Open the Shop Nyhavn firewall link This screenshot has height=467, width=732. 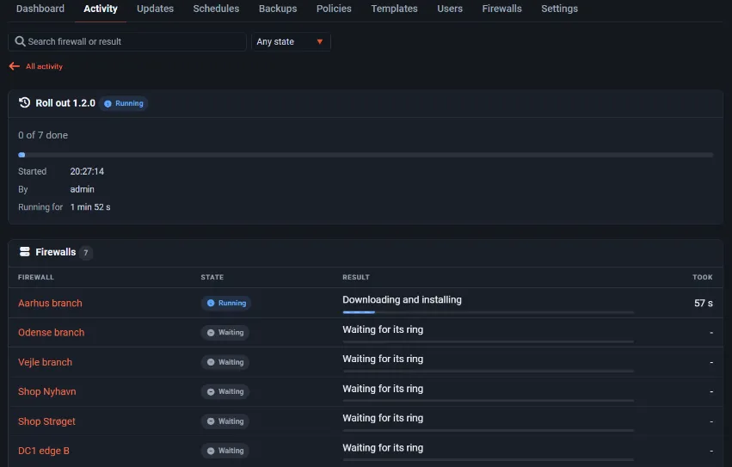click(46, 391)
